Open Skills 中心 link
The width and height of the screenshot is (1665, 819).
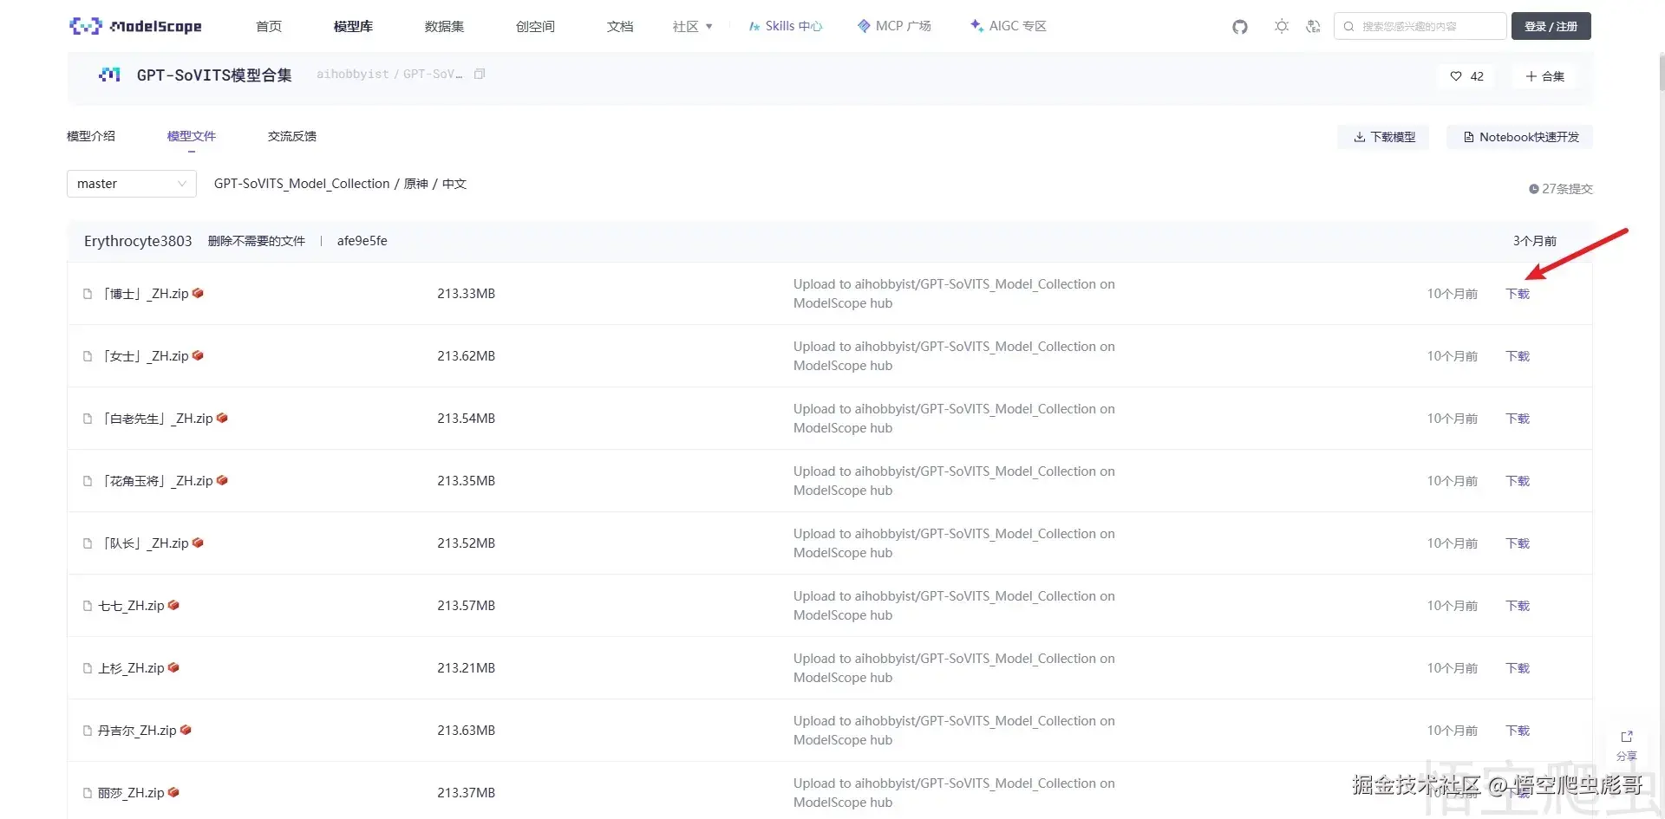point(786,27)
